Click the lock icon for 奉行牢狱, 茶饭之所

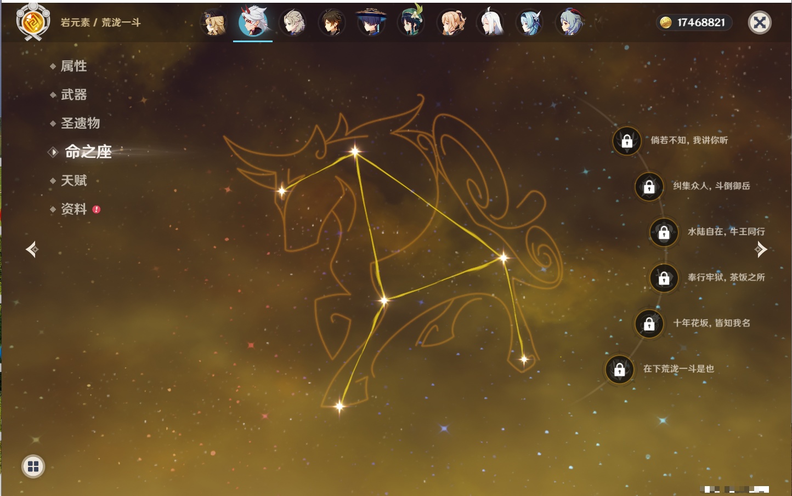[664, 278]
